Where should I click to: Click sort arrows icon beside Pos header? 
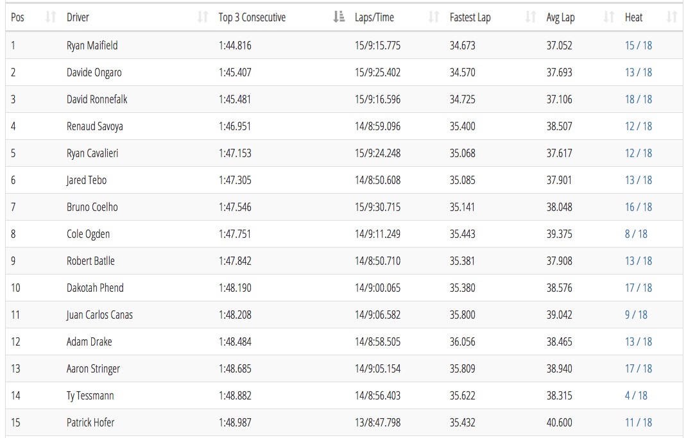pyautogui.click(x=51, y=17)
